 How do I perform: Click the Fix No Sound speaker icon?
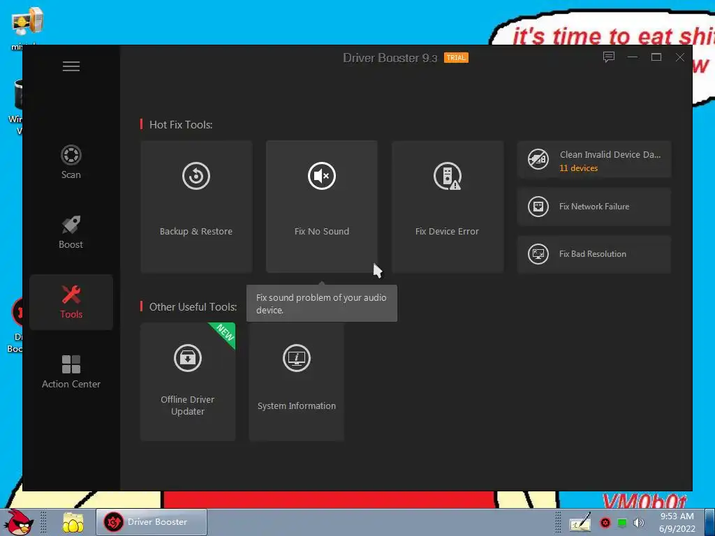(x=322, y=175)
